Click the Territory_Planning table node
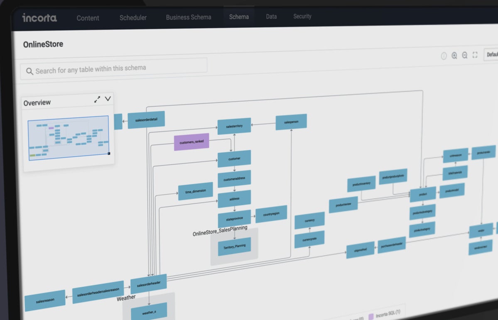 point(234,247)
